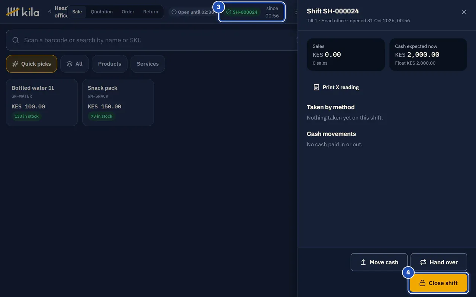Filter to the Services category
Viewport: 476px width, 297px height.
pyautogui.click(x=148, y=64)
